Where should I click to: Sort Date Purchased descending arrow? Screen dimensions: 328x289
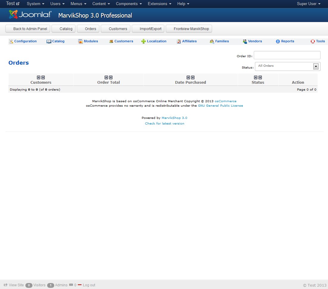193,77
